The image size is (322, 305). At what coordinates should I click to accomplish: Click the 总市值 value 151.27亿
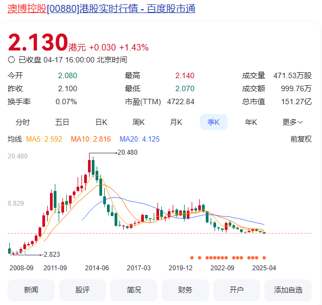[296, 101]
